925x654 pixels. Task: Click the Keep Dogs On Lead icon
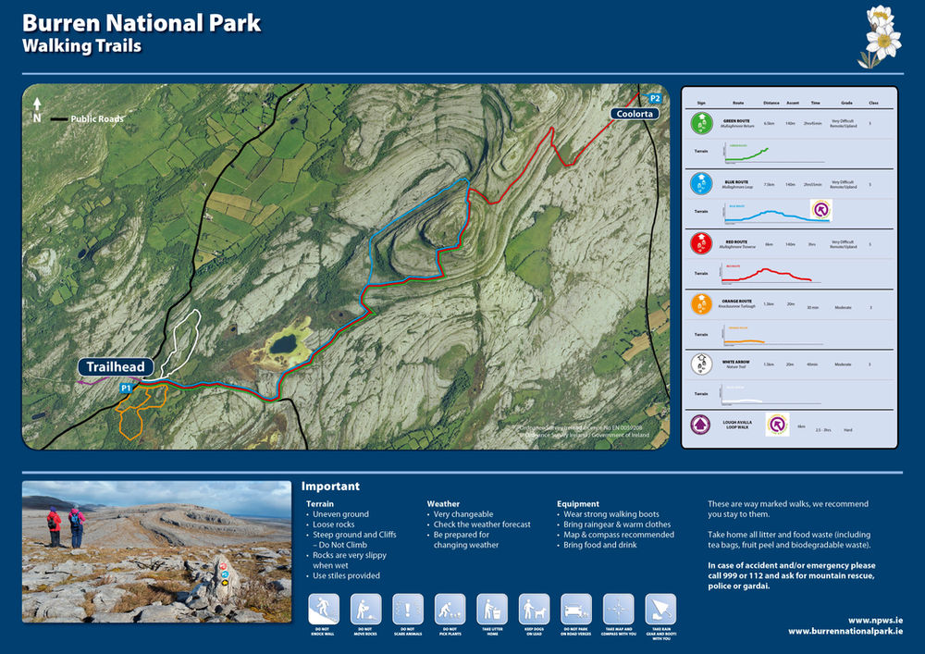535,611
